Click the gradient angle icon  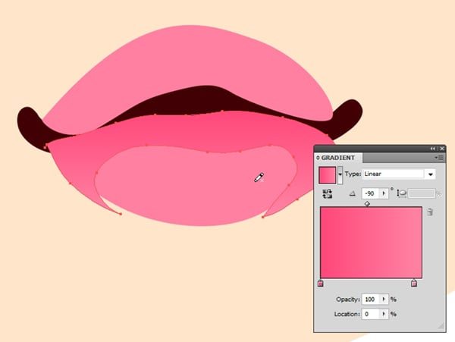tap(352, 194)
